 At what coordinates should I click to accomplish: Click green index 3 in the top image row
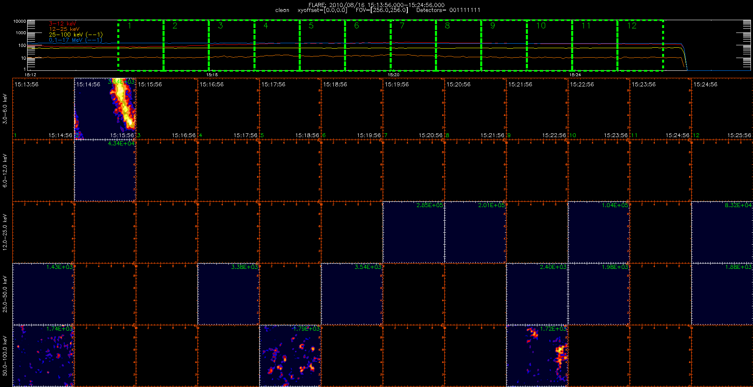[139, 135]
